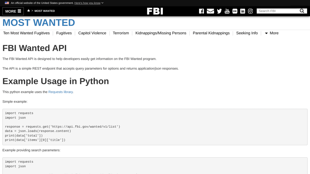Click the 'Simple example:' label
The image size is (310, 174).
point(15,102)
